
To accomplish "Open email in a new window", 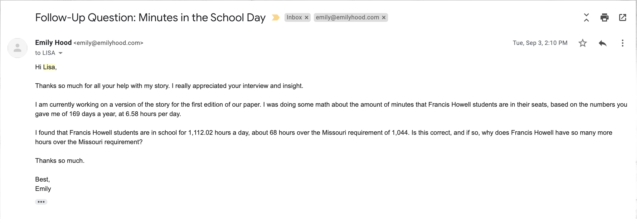I will 622,17.
